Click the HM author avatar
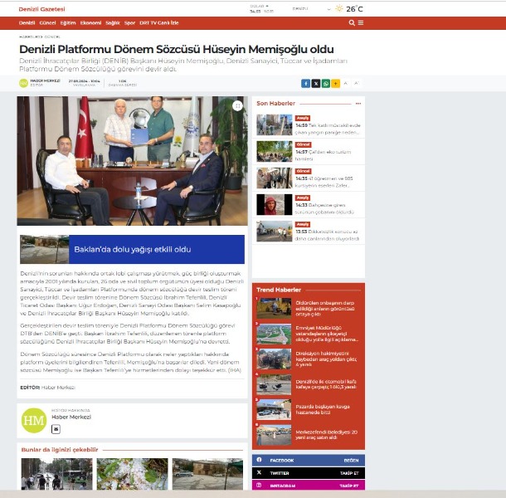Viewport: 506px width, 498px height. [x=34, y=421]
